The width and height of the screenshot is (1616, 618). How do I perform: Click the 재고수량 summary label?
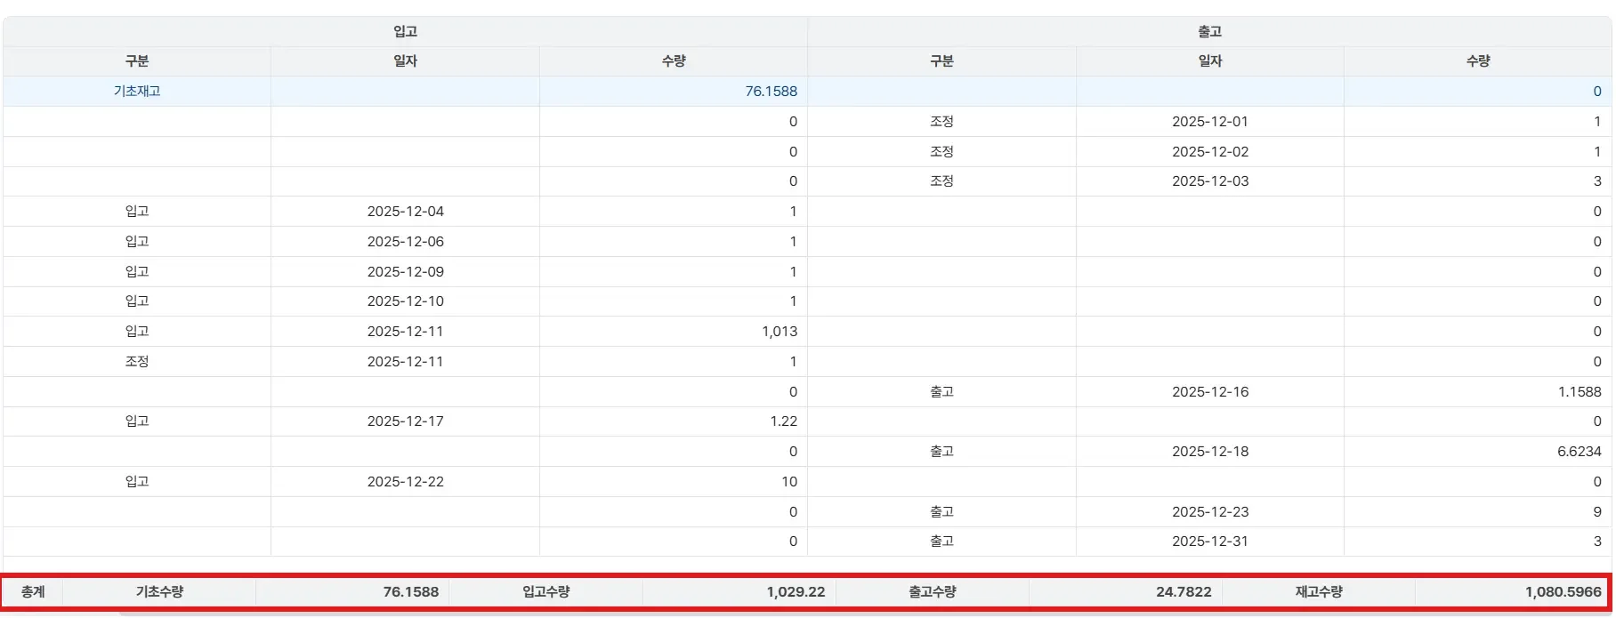1319,592
